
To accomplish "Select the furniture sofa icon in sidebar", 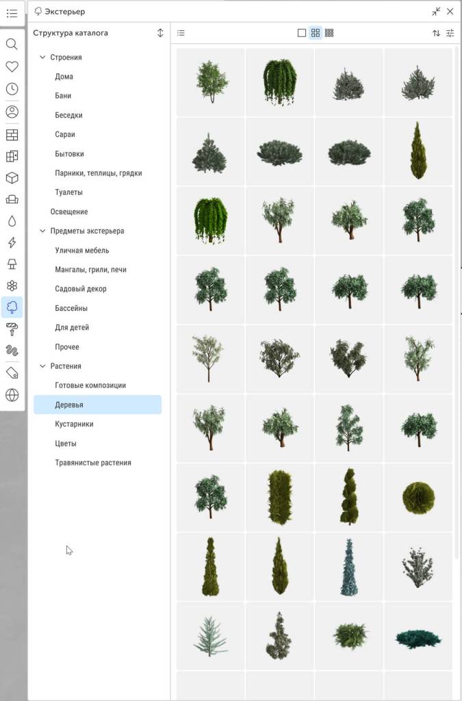I will tap(12, 200).
